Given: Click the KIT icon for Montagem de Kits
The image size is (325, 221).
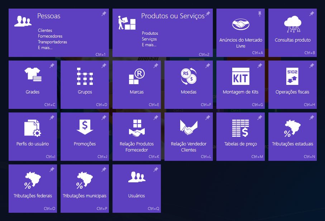Looking at the screenshot, I should pyautogui.click(x=241, y=76).
